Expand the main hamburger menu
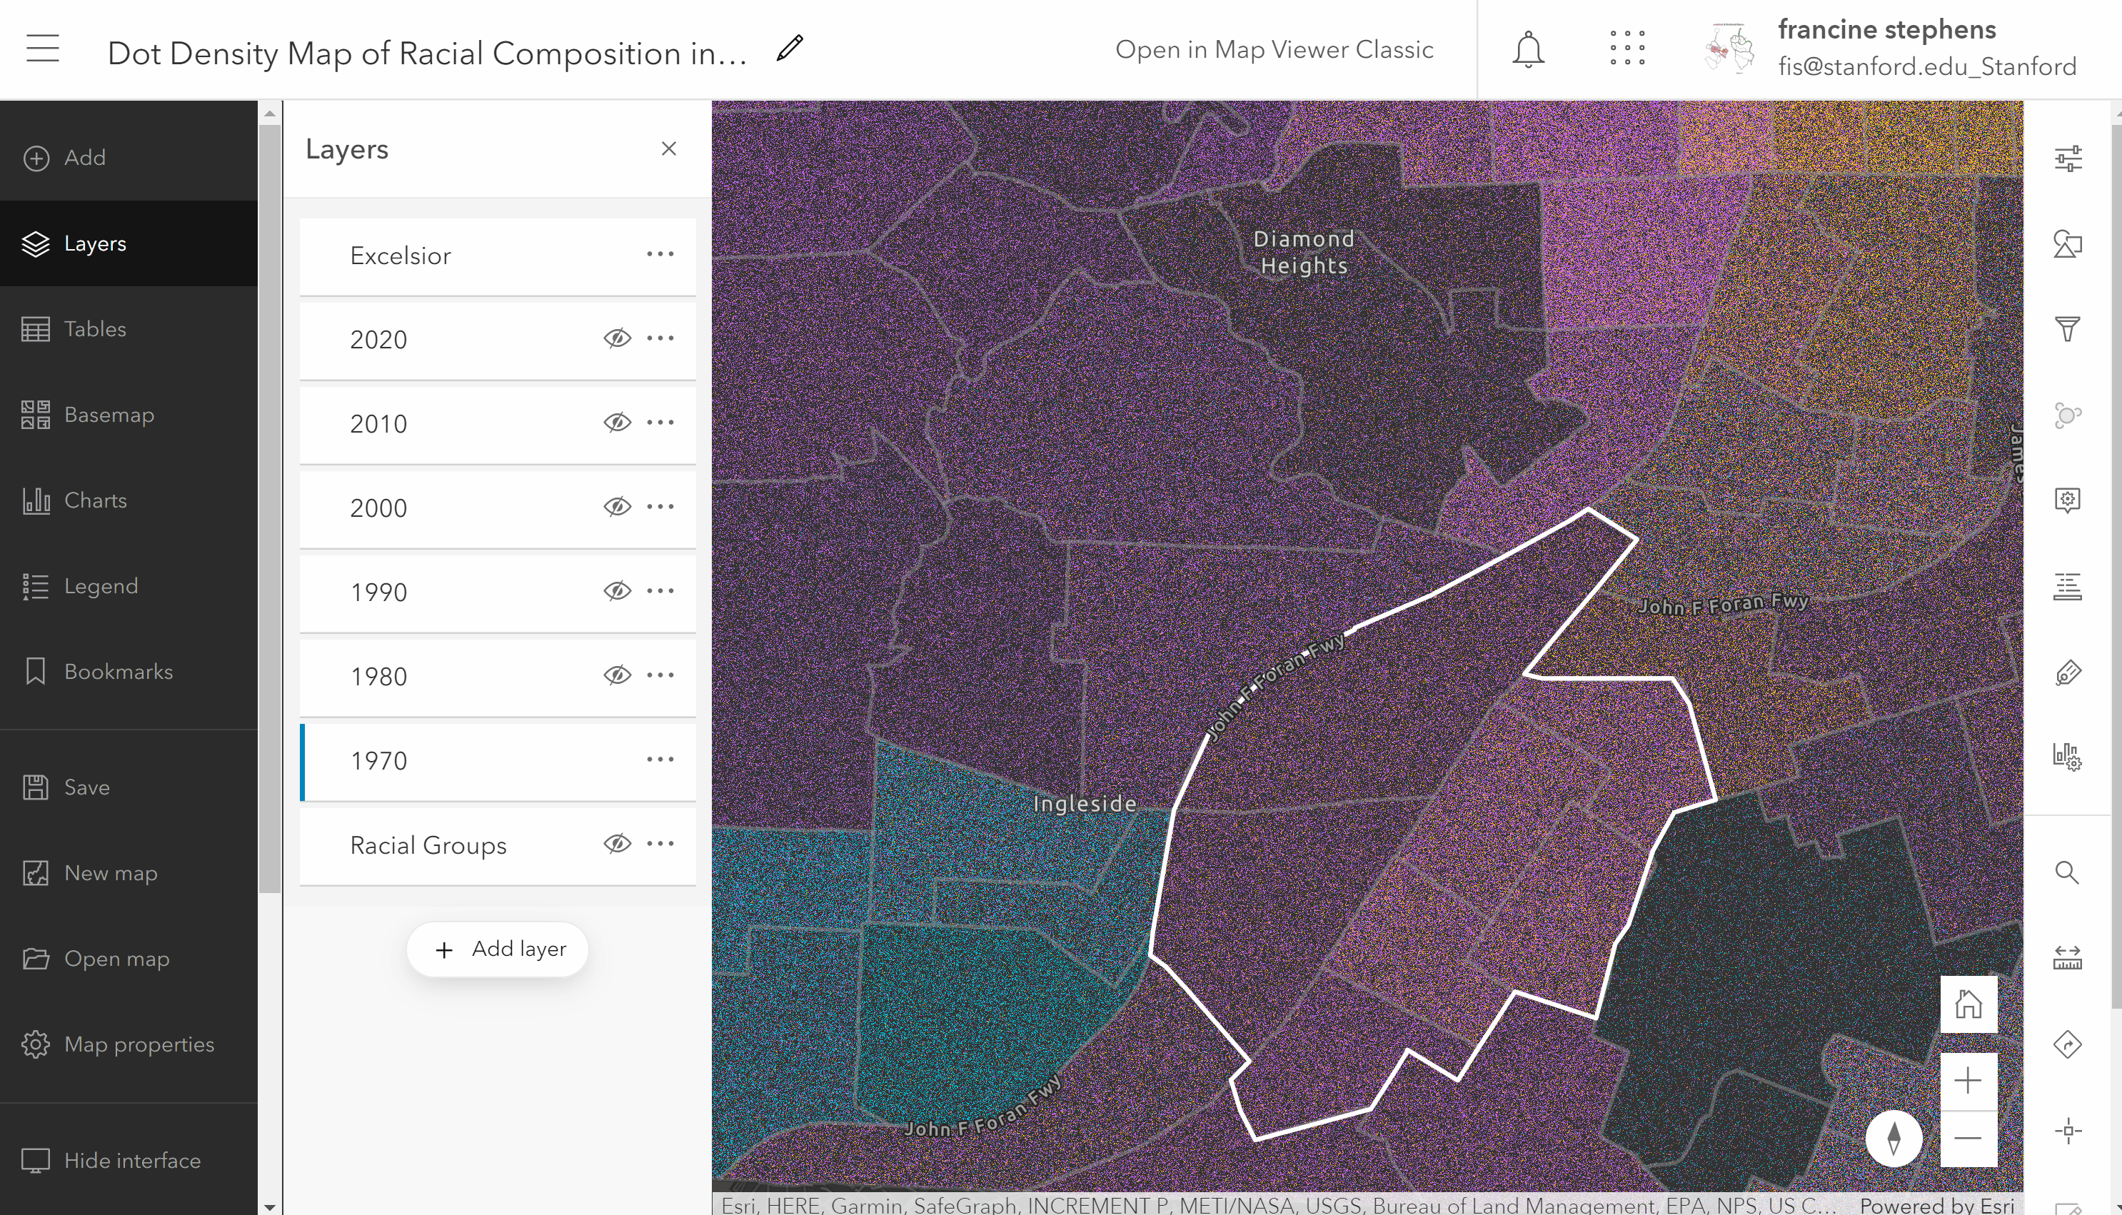Viewport: 2122px width, 1215px height. (x=43, y=49)
